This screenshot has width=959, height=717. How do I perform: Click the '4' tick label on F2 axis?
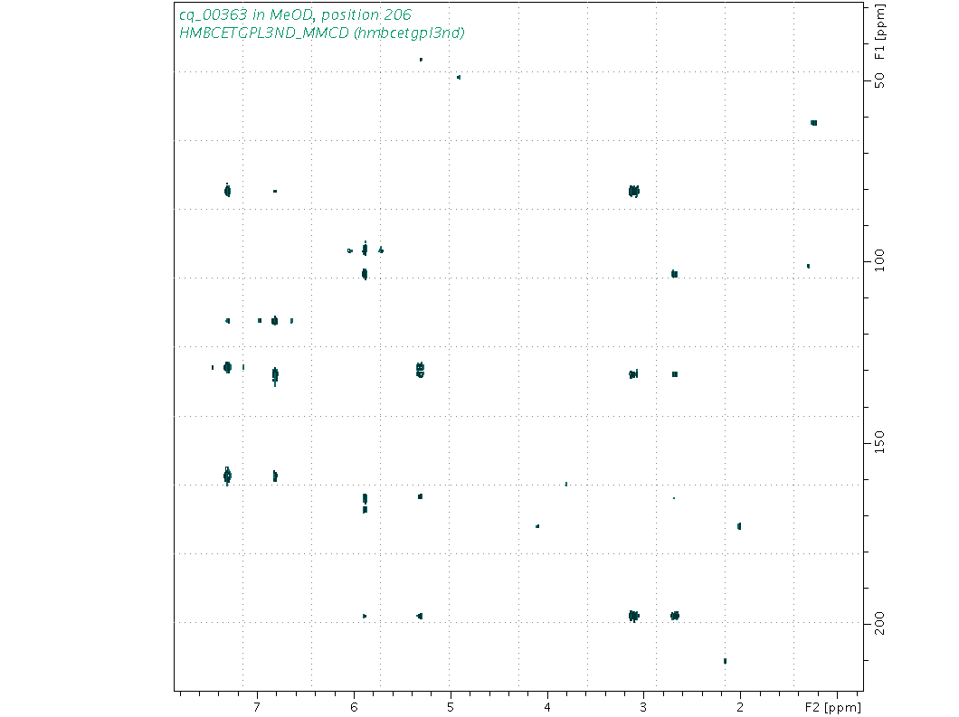coord(546,707)
